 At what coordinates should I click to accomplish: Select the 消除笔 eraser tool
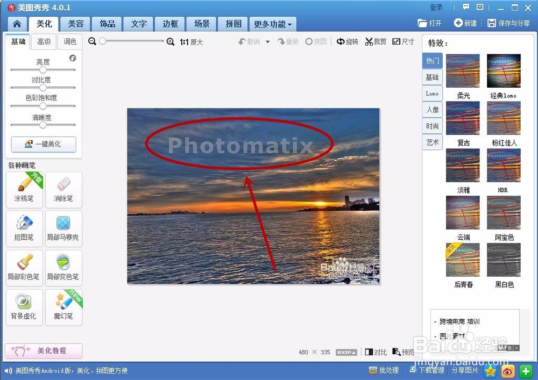(63, 190)
